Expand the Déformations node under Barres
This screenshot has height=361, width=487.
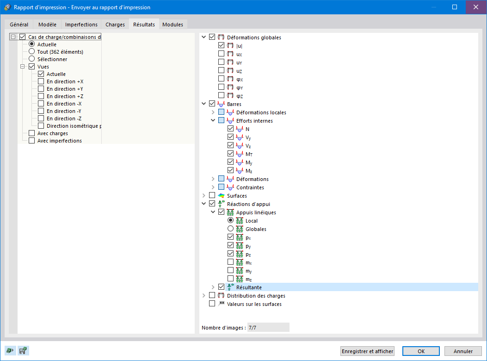coord(213,179)
